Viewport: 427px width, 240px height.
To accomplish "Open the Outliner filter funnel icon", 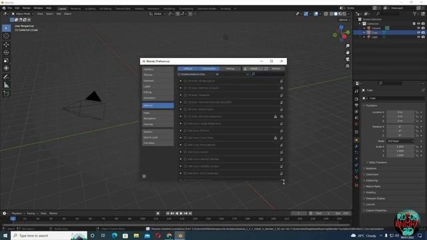I will click(x=414, y=13).
